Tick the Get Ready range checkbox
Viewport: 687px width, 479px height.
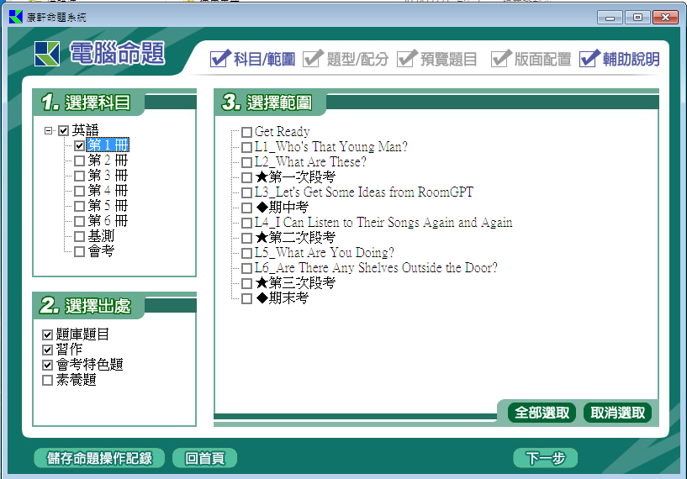(x=246, y=132)
